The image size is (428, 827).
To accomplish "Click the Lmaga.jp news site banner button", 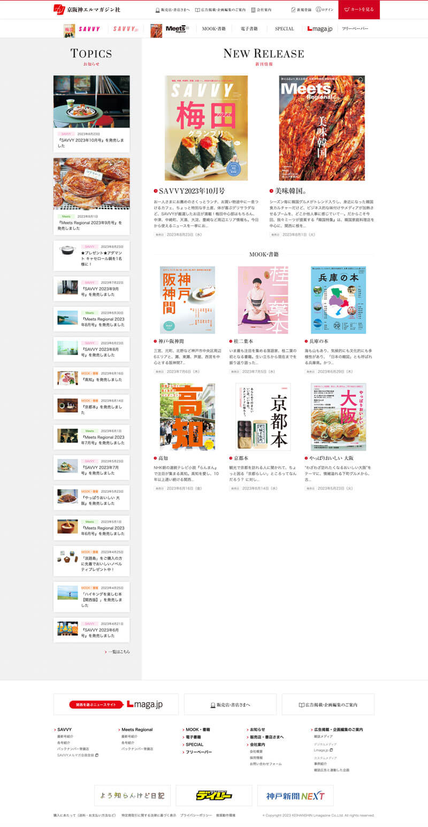I will pyautogui.click(x=116, y=704).
